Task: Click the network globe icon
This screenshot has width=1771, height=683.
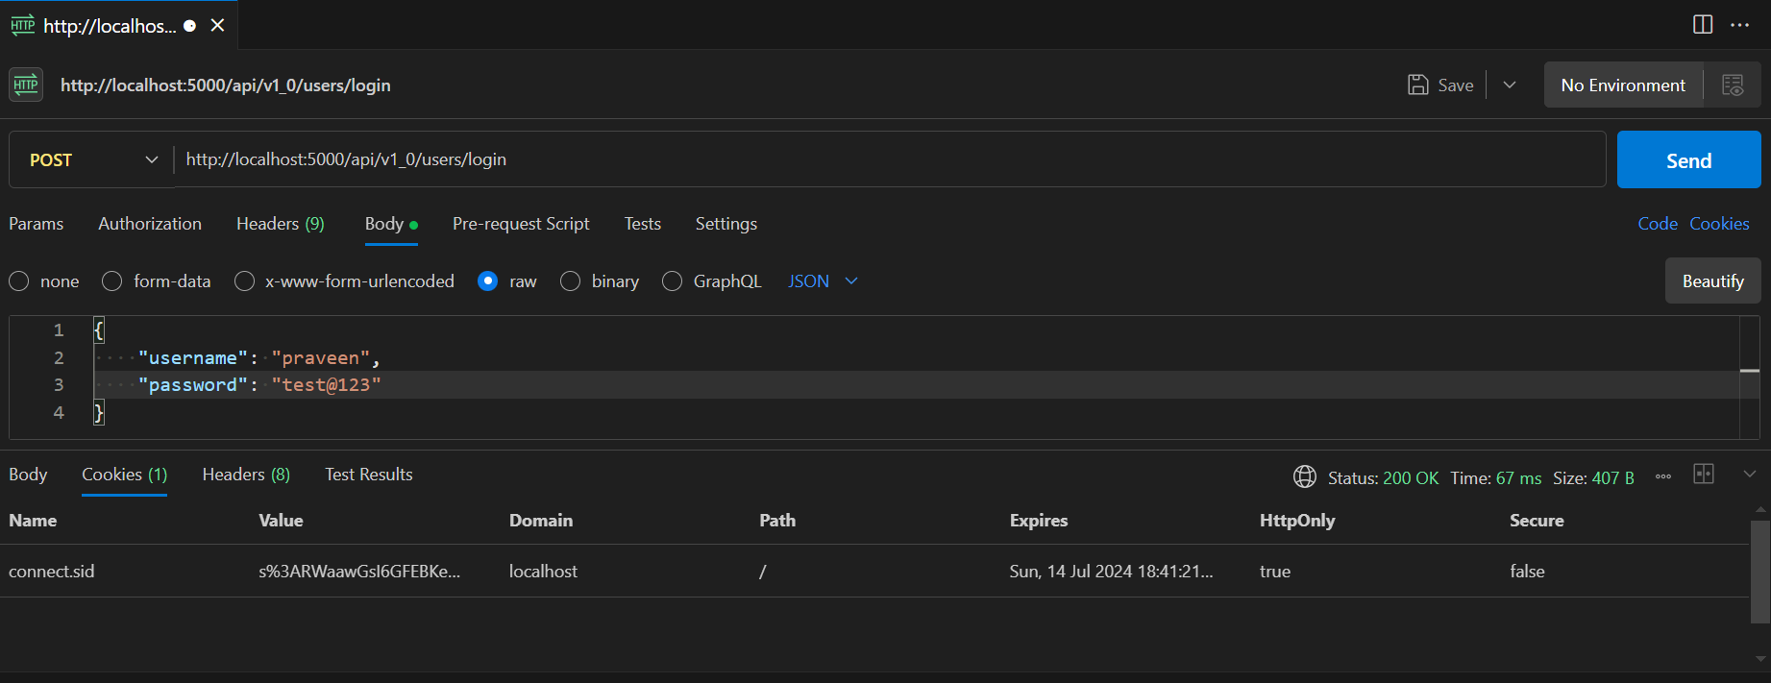Action: click(x=1304, y=476)
